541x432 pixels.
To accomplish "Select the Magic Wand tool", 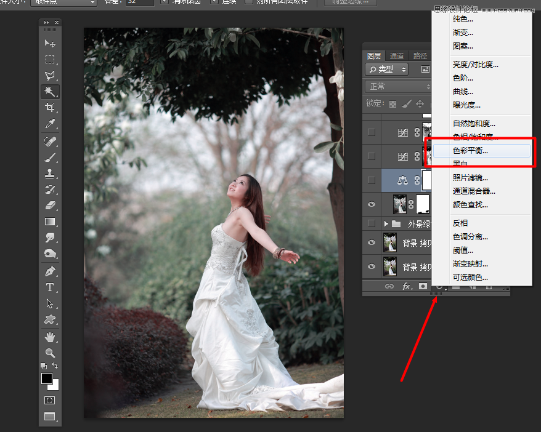I will point(50,92).
